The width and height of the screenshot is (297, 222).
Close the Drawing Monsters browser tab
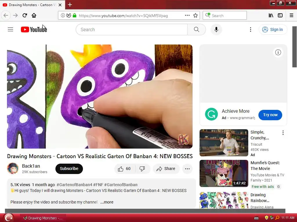[x=60, y=5]
